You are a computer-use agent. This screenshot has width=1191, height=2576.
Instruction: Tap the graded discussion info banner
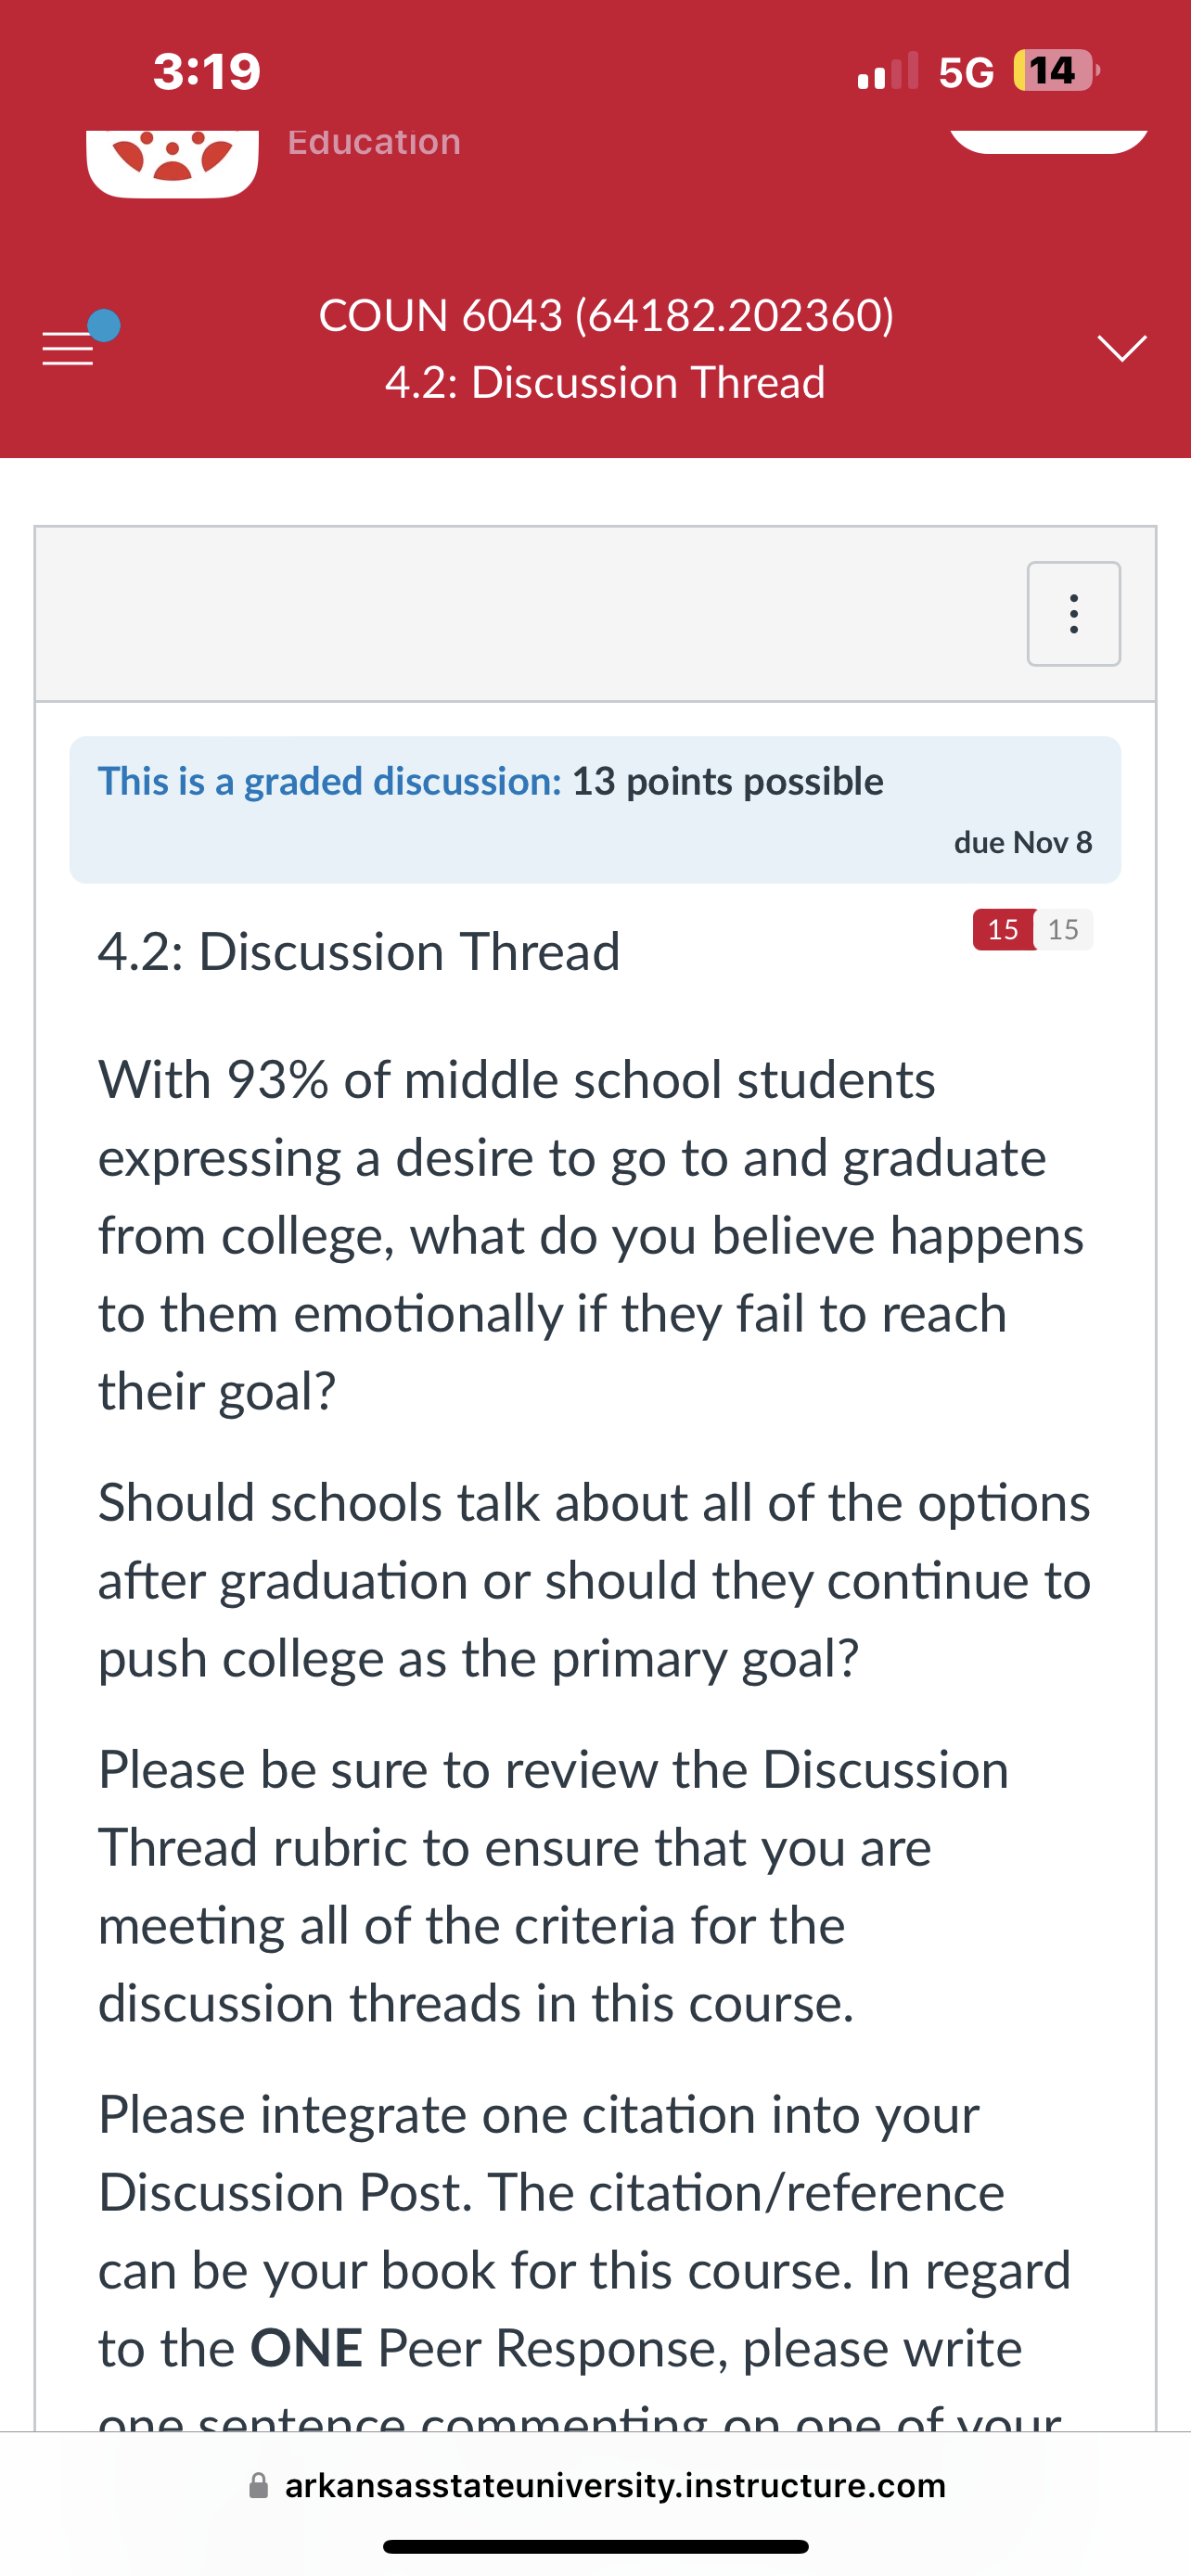click(x=595, y=810)
